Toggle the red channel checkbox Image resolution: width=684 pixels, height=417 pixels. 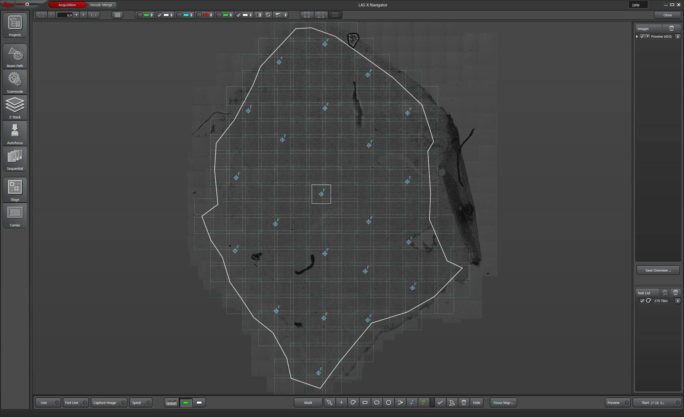tap(199, 15)
